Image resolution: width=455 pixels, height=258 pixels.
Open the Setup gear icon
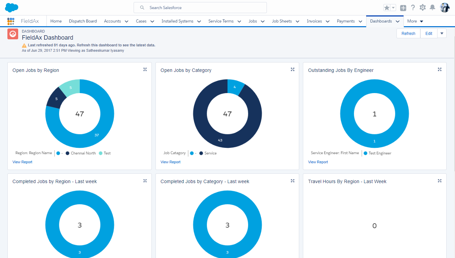[x=423, y=7]
